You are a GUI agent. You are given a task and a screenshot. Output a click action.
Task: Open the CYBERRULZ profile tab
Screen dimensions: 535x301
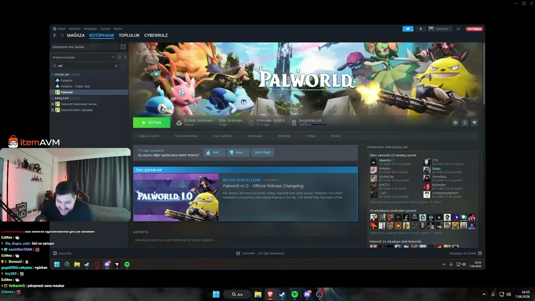156,36
